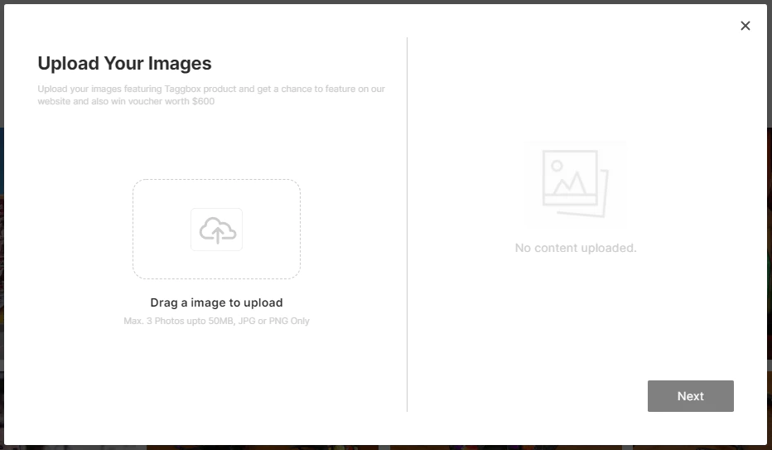Click the cloud upload icon
Image resolution: width=772 pixels, height=450 pixels.
217,230
